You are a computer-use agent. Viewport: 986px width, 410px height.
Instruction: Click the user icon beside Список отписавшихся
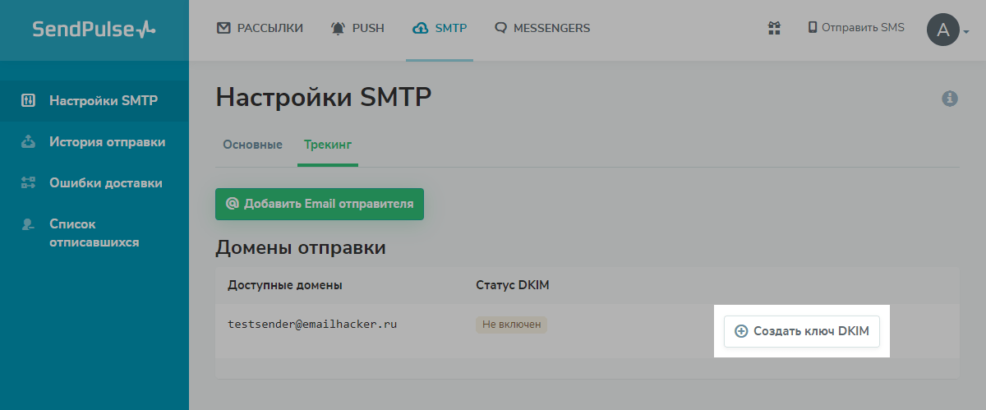tap(28, 223)
